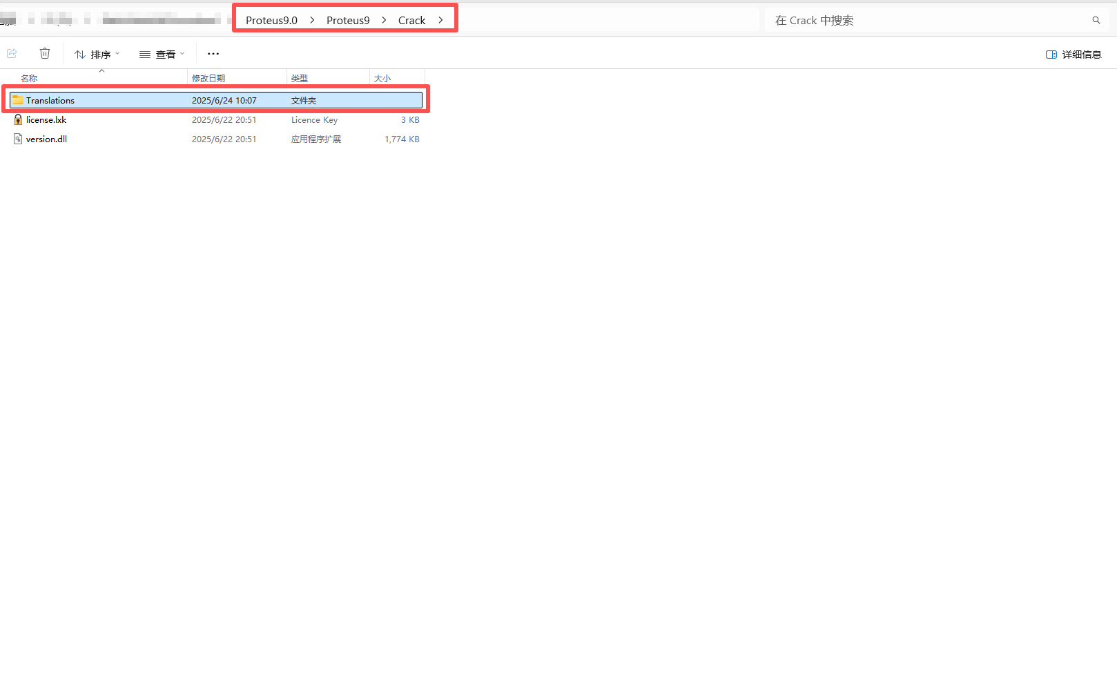Screen dimensions: 1117x673
Task: Expand chevron after Proteus9.0 breadcrumb
Action: click(x=312, y=20)
